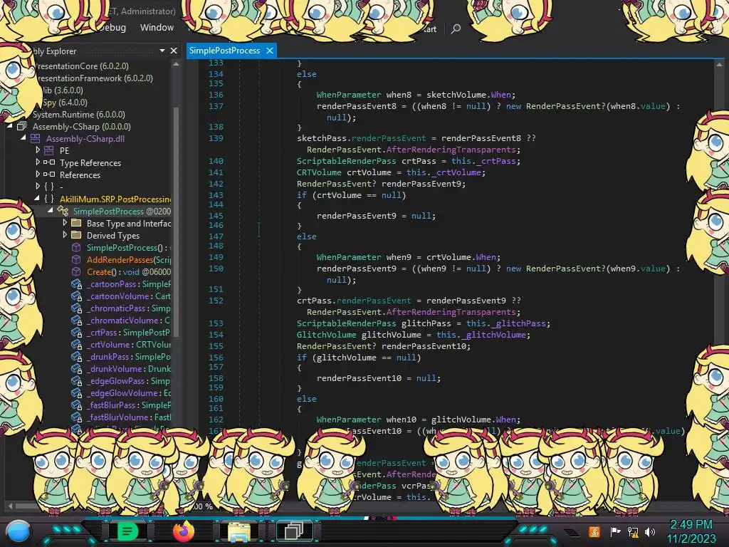Click the GlitchVolume type on line 154
Screen dimensions: 729x547
[326, 335]
